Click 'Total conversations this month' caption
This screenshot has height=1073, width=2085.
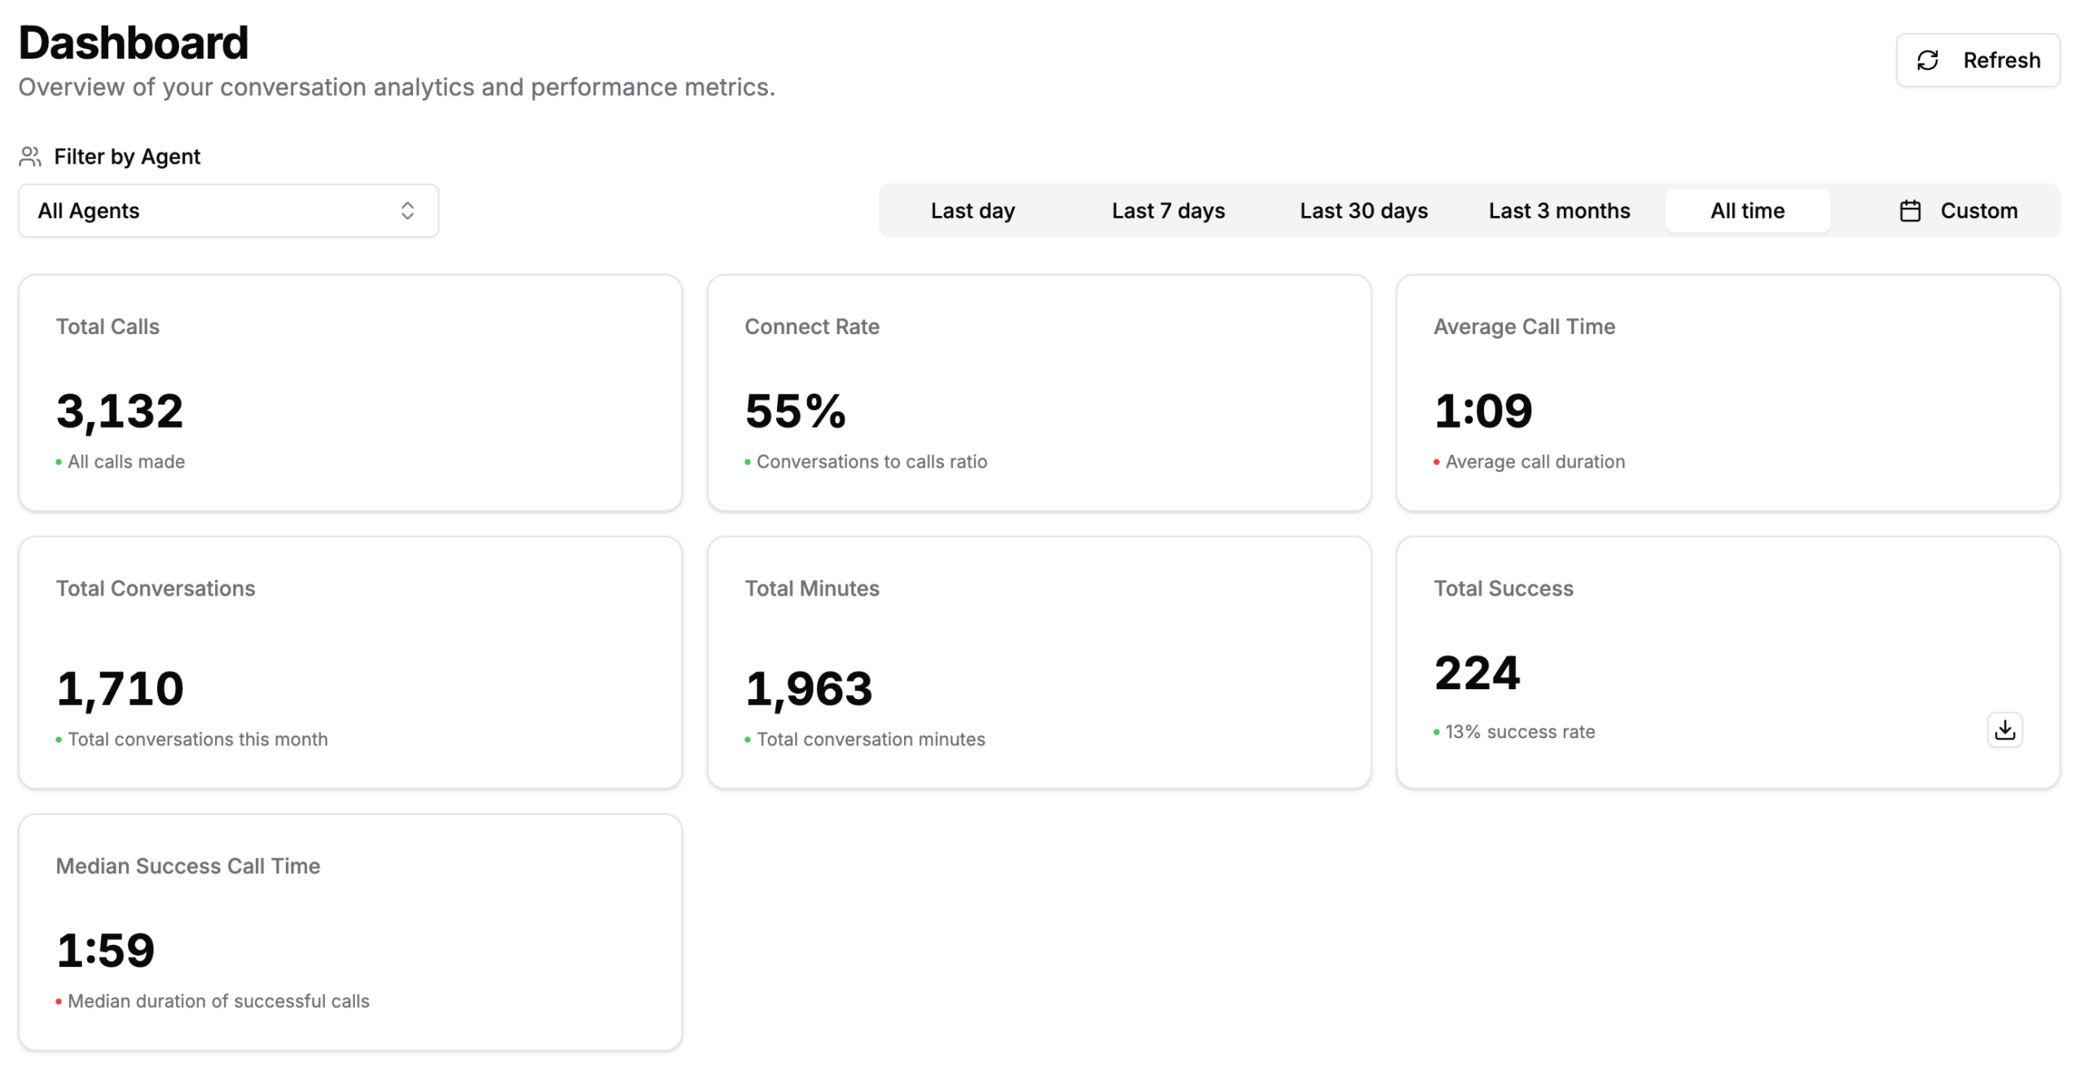coord(198,739)
